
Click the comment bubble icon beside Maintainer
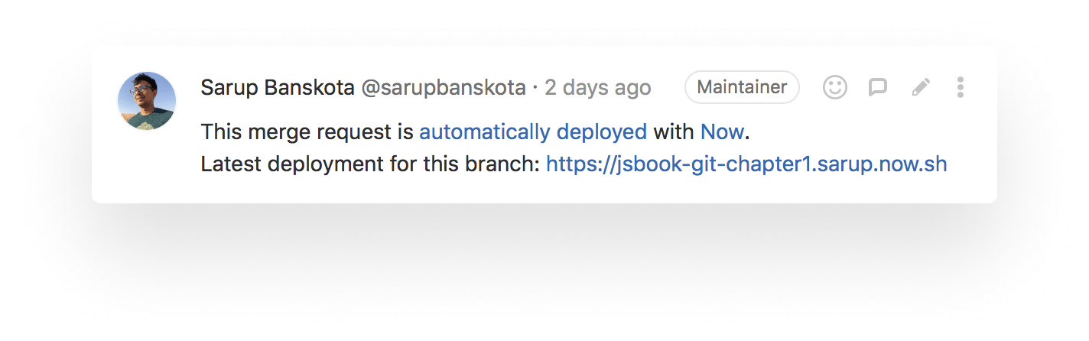pyautogui.click(x=878, y=88)
